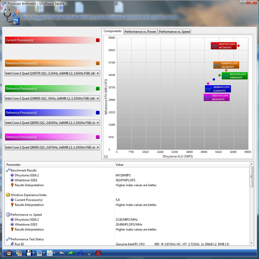Toggle the blue Reference Processor(s) checkbox
Viewport: 259px width, 259px height.
coord(98,113)
